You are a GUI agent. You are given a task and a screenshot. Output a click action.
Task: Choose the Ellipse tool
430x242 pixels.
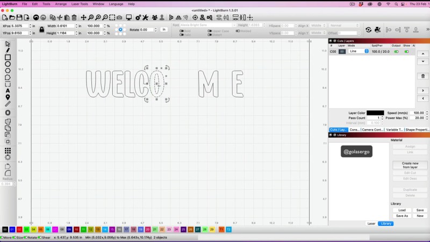click(8, 63)
